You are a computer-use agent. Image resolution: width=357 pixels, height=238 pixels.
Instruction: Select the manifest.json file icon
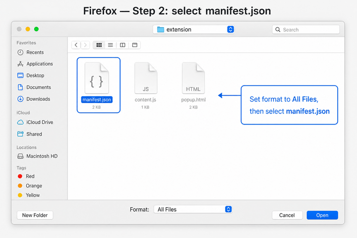(97, 78)
